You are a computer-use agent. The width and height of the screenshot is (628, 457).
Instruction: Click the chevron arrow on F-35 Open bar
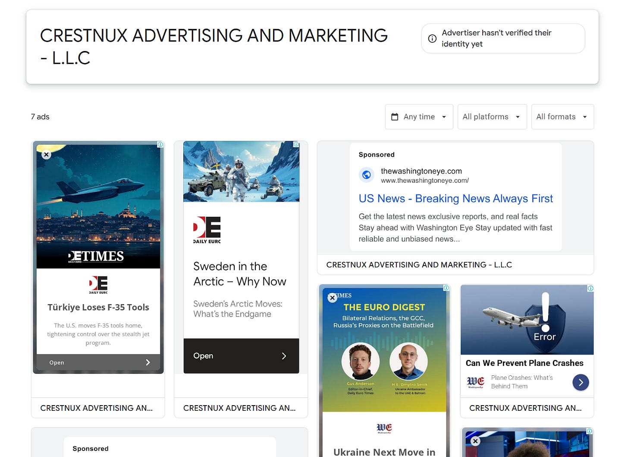click(x=148, y=362)
